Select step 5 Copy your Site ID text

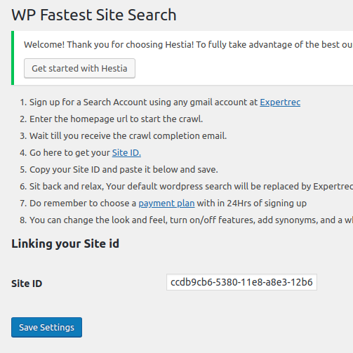click(x=124, y=170)
